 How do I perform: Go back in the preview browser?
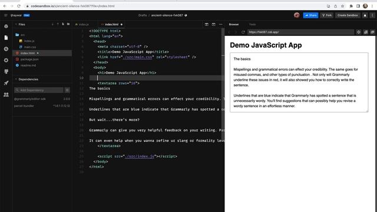[229, 32]
